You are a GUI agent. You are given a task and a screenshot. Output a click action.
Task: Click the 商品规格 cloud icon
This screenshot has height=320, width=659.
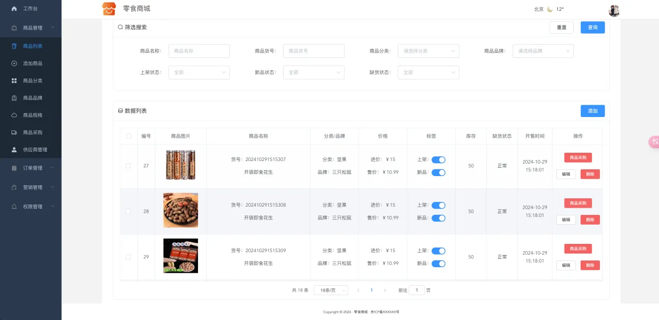[14, 115]
